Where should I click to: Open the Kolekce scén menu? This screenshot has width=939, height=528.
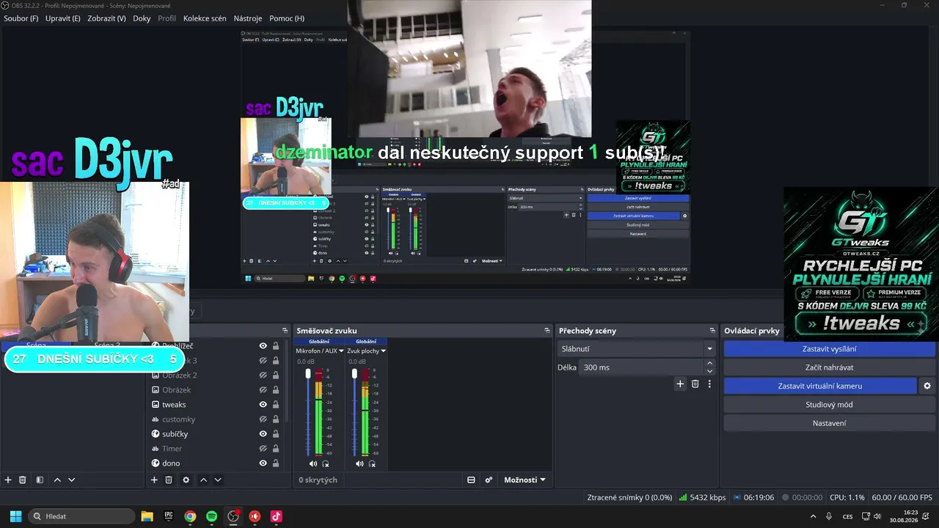pos(205,18)
